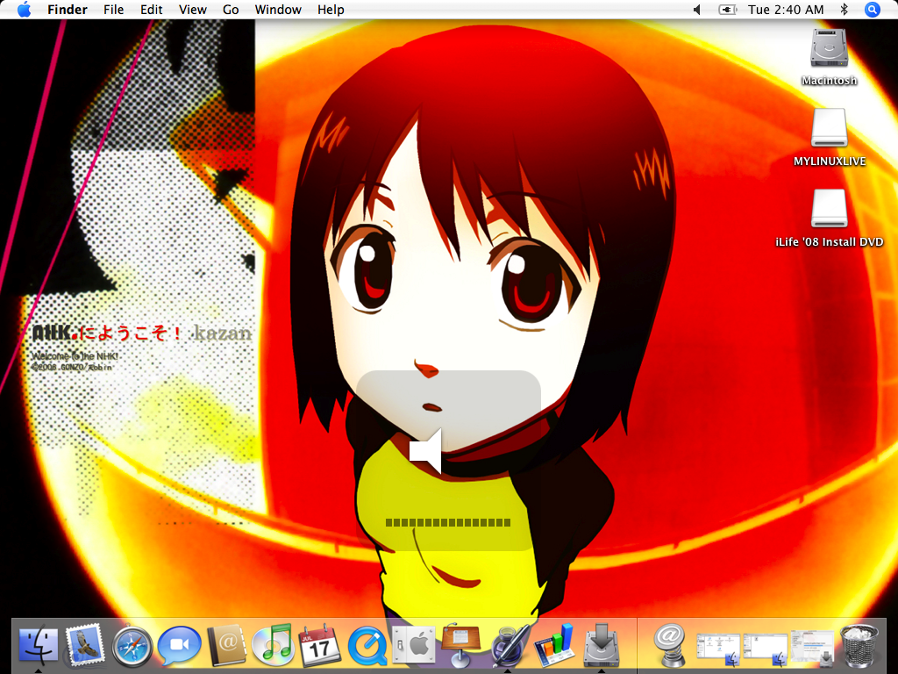Viewport: 898px width, 674px height.
Task: Open the Apple menu
Action: 24,9
